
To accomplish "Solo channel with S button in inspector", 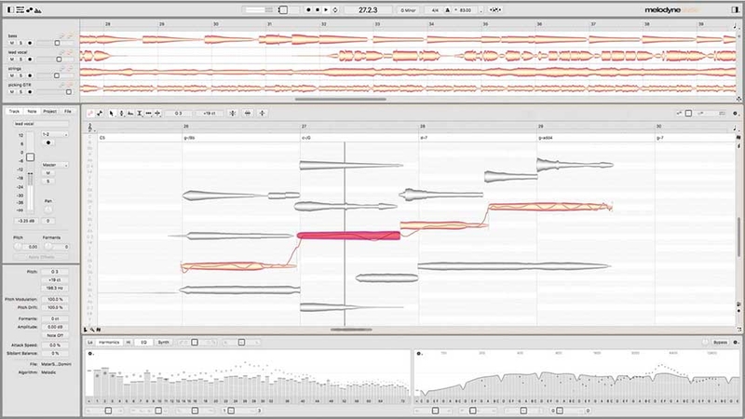I will point(48,181).
